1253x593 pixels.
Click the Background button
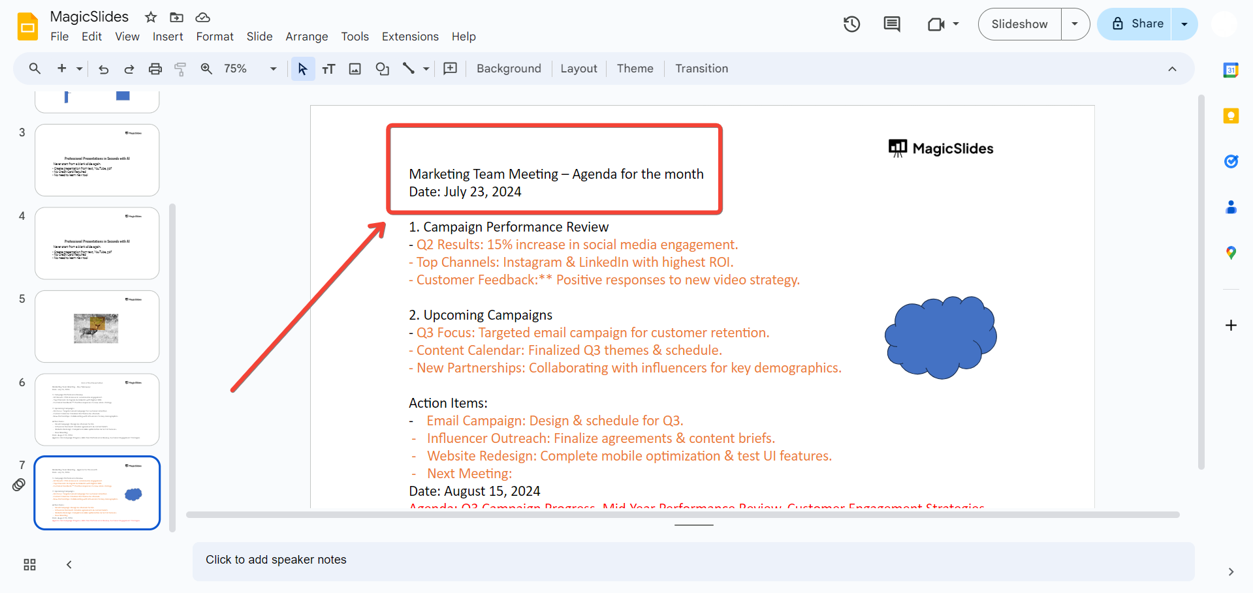click(509, 69)
